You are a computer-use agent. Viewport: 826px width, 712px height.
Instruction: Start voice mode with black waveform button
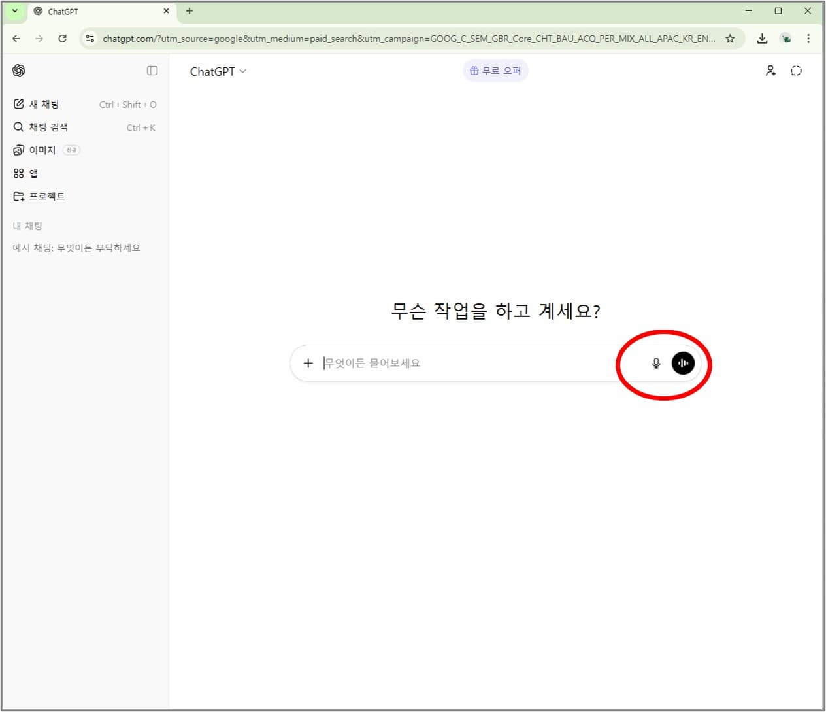[683, 363]
